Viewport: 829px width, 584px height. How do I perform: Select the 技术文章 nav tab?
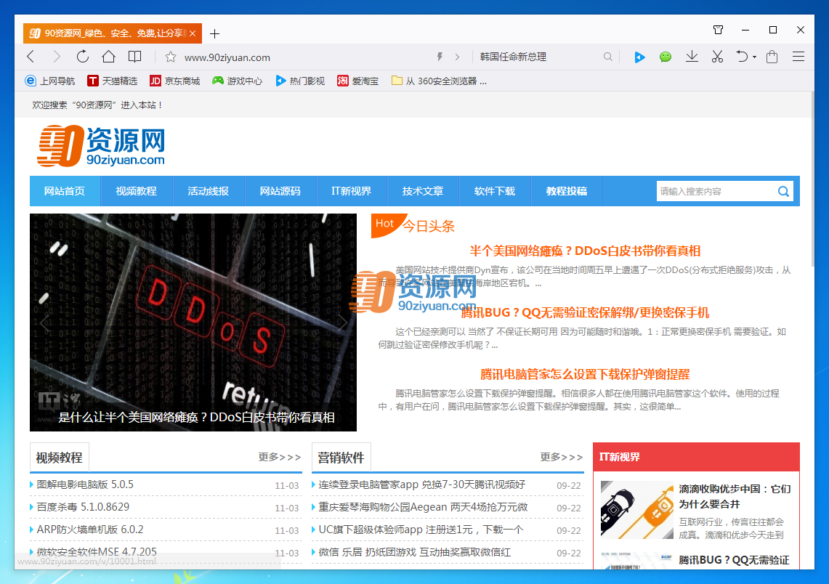click(423, 191)
